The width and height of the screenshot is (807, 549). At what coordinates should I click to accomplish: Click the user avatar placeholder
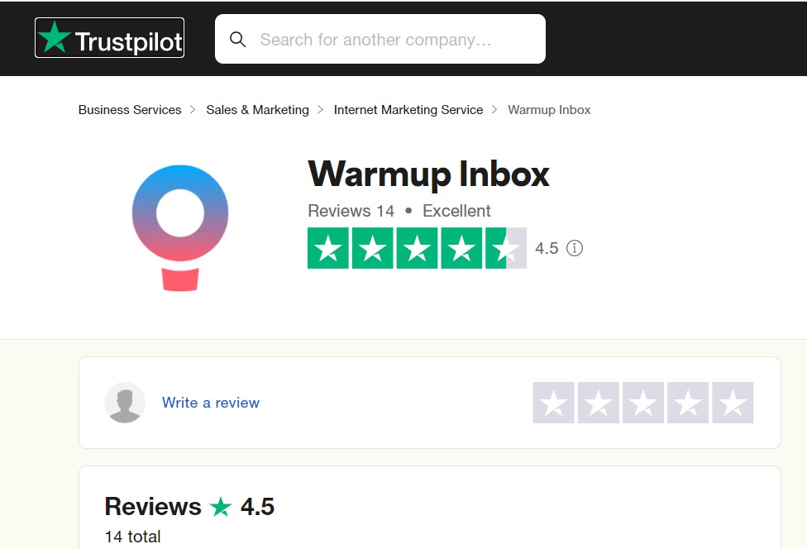tap(125, 403)
